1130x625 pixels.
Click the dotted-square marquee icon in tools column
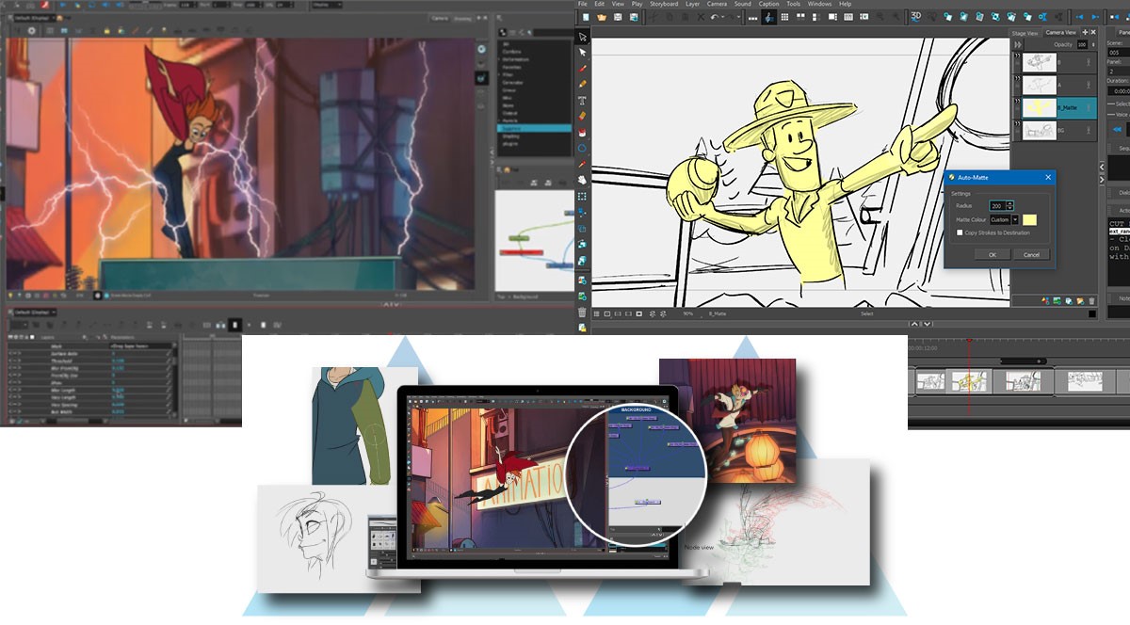[x=583, y=196]
